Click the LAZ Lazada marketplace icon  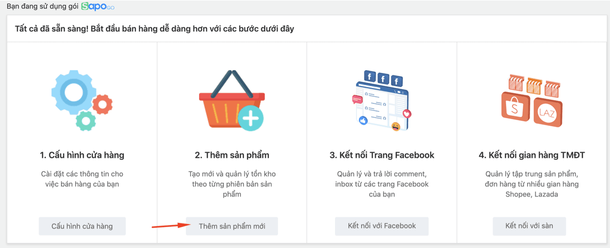548,112
